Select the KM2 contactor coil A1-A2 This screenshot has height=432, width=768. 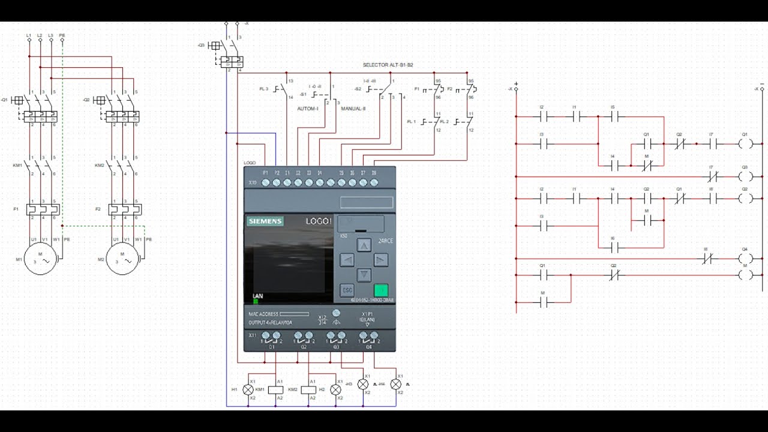point(308,389)
